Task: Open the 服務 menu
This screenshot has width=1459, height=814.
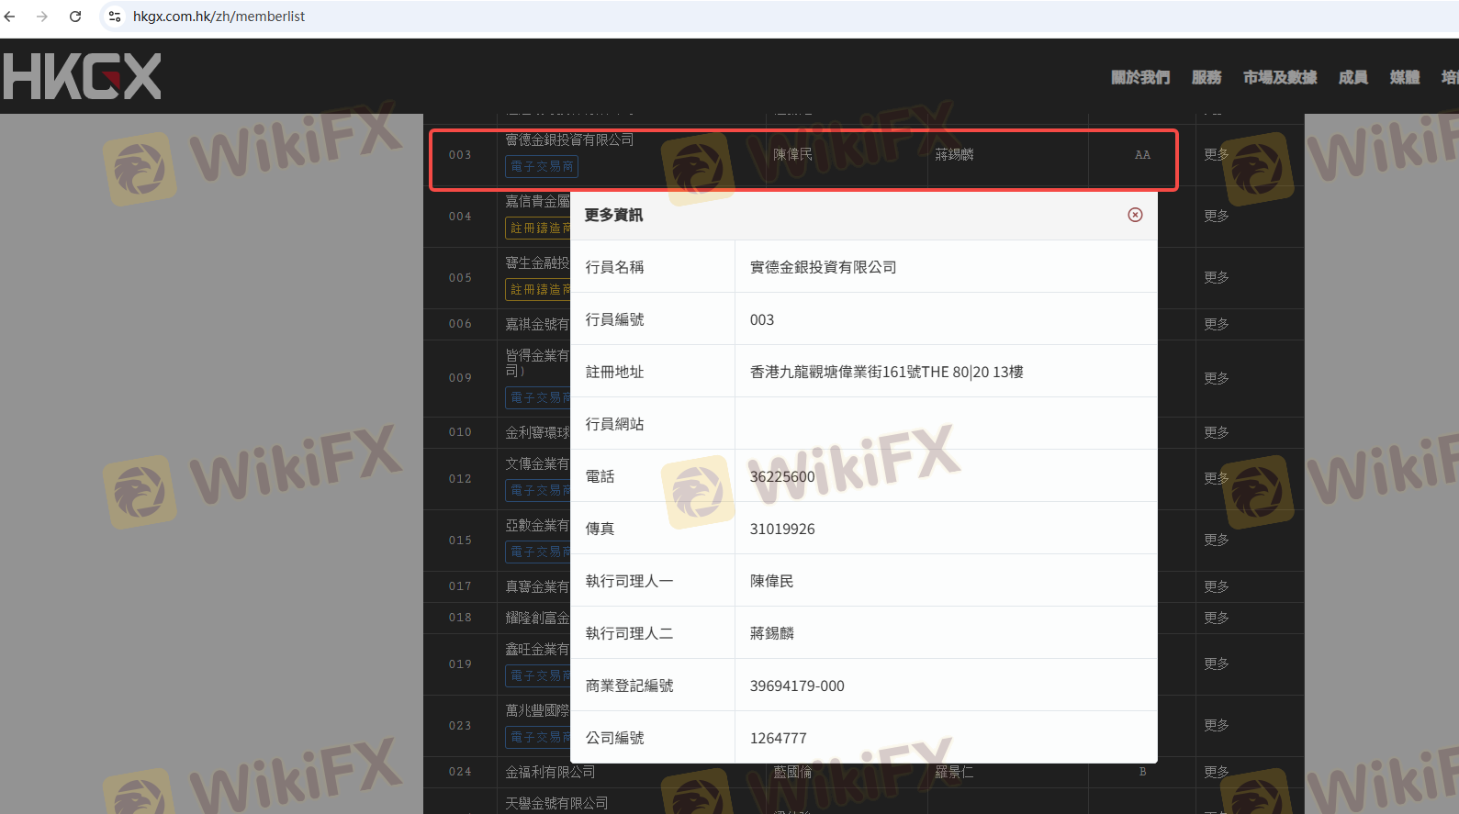Action: (x=1206, y=77)
